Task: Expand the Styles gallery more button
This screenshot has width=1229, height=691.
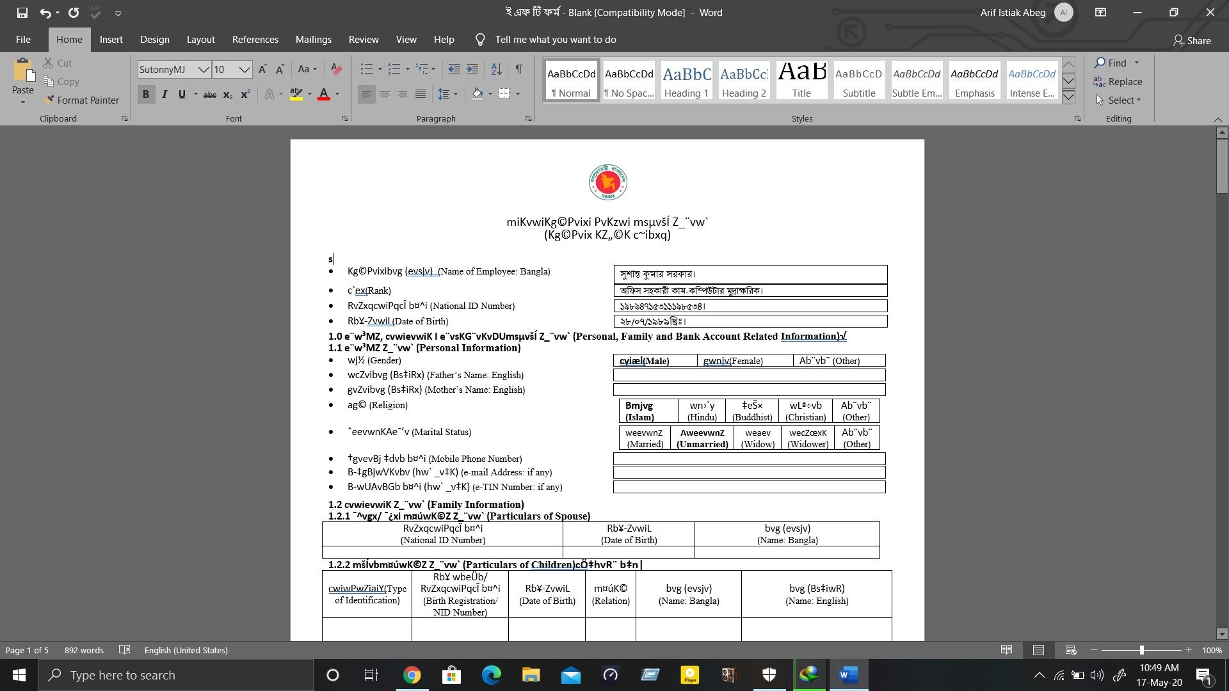Action: click(1068, 97)
